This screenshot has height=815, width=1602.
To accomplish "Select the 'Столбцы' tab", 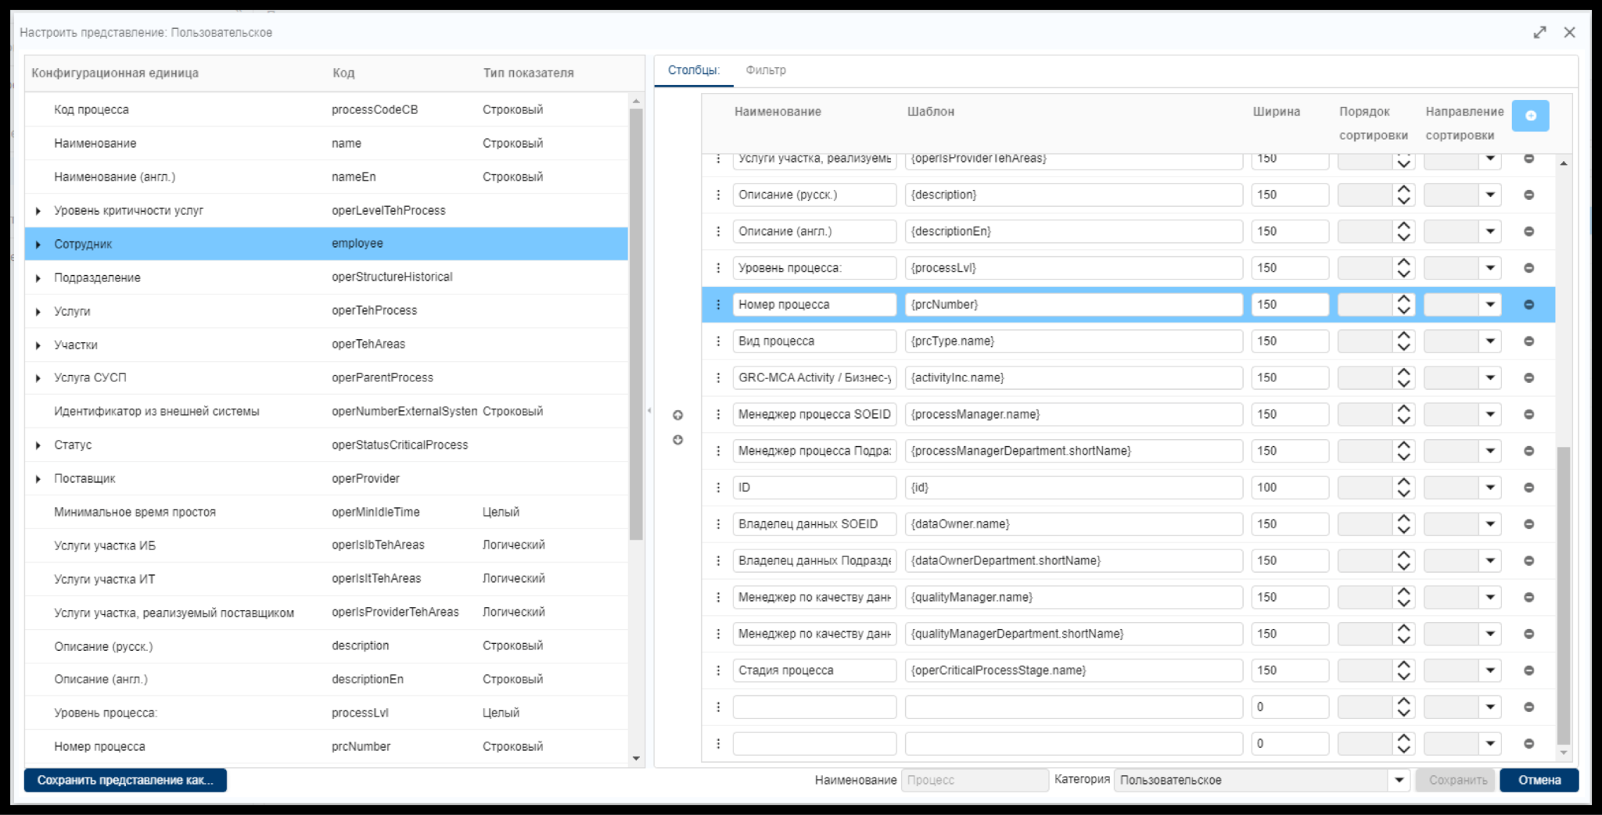I will point(693,70).
